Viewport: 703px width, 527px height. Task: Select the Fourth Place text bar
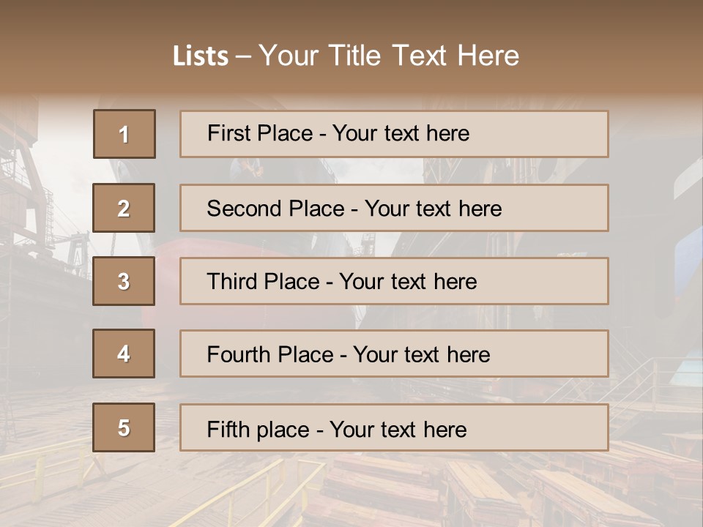coord(394,354)
